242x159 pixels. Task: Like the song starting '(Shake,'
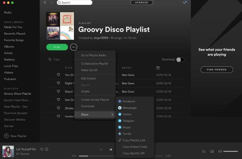[x=58, y=108]
